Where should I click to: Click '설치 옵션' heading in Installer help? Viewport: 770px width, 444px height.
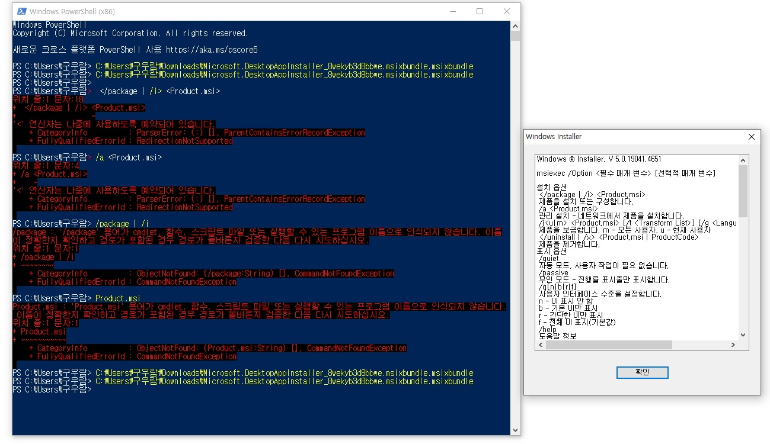(x=551, y=187)
